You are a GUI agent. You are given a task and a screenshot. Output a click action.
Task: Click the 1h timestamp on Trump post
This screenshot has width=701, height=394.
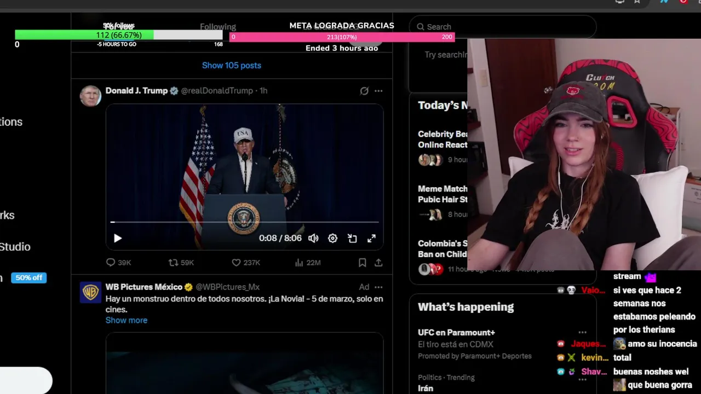[263, 91]
